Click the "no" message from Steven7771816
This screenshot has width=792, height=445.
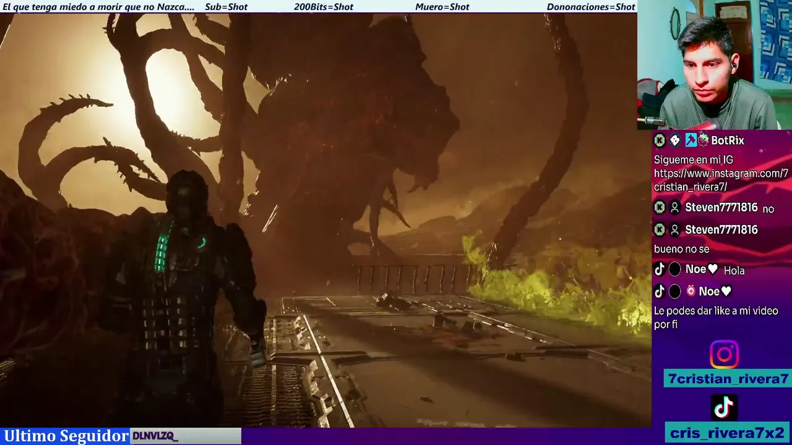coord(768,210)
